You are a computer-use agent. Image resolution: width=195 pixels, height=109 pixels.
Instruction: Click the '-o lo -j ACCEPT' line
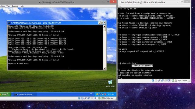point(128,9)
